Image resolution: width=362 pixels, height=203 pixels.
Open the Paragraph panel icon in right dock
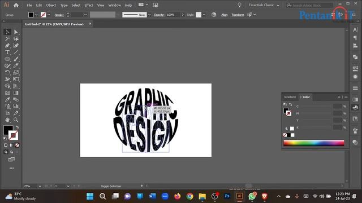355,38
